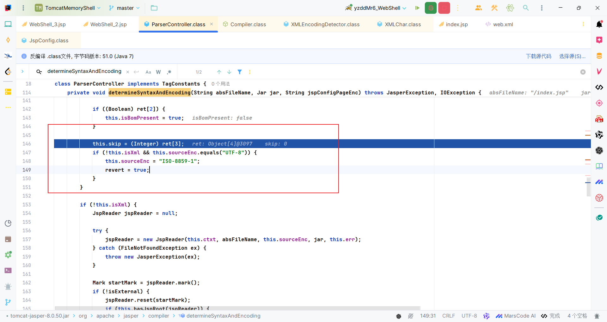
Task: Click the green Run arrow icon
Action: pos(417,8)
